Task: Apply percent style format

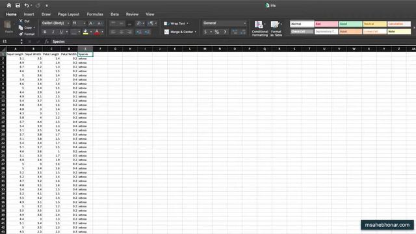Action: [216, 32]
